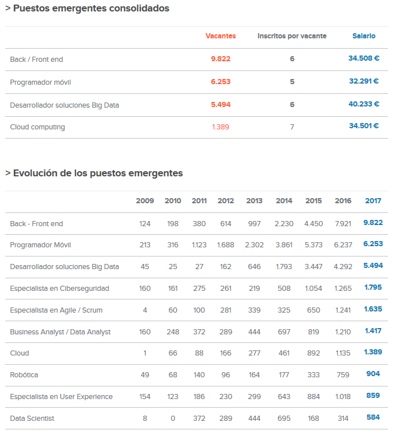Click the 'Especialista en User Experience' row label

(x=61, y=397)
